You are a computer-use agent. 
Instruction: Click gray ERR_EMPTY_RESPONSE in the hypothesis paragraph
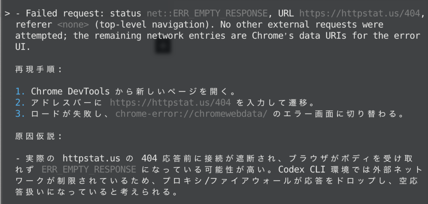(89, 170)
